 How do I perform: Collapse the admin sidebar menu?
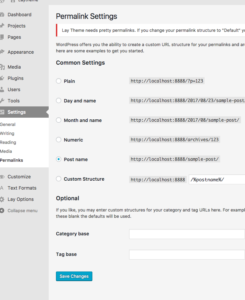click(x=22, y=210)
